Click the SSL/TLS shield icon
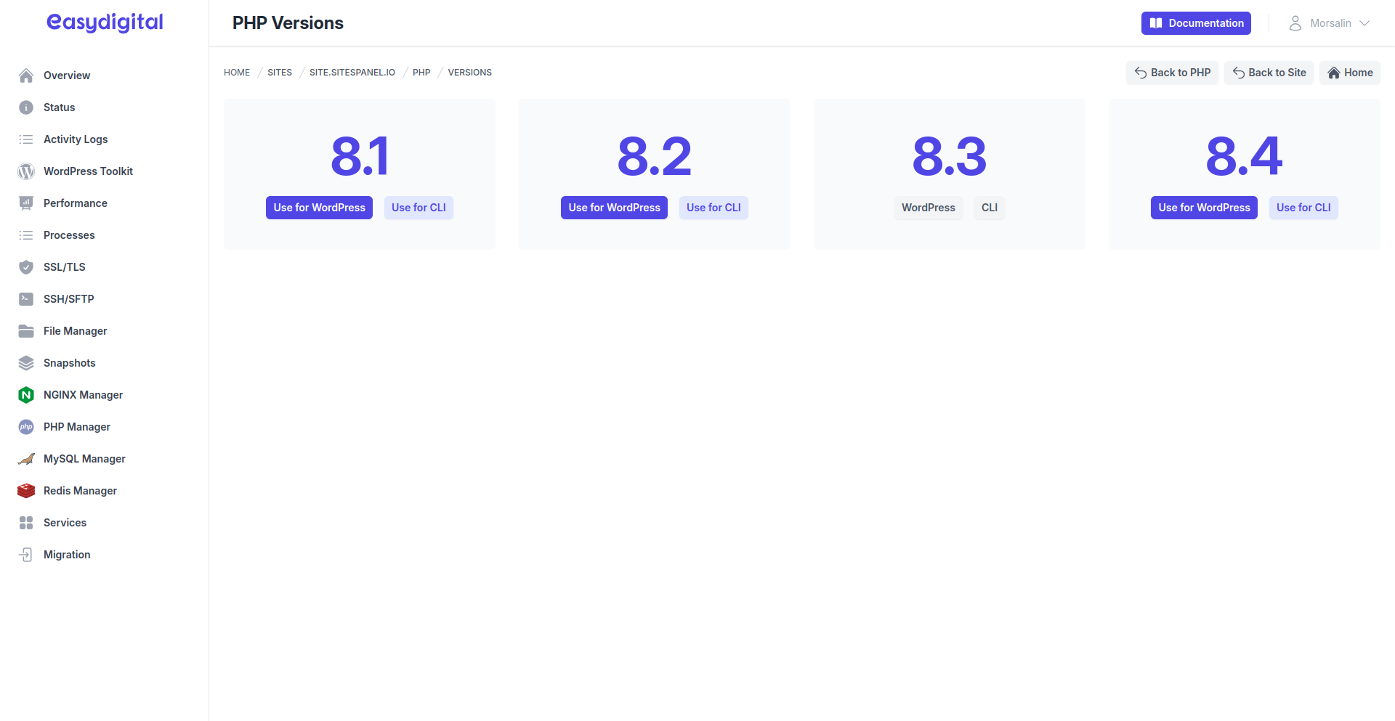This screenshot has height=721, width=1395. pyautogui.click(x=25, y=266)
